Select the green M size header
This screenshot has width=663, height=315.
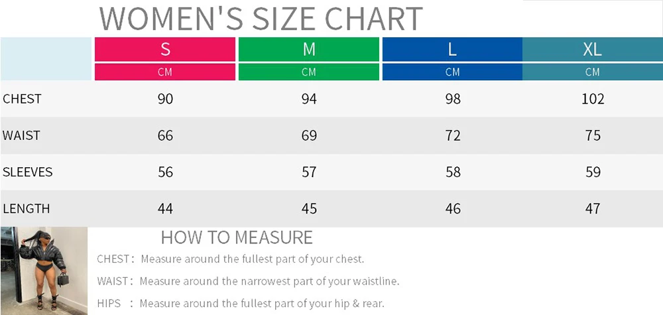coord(309,50)
